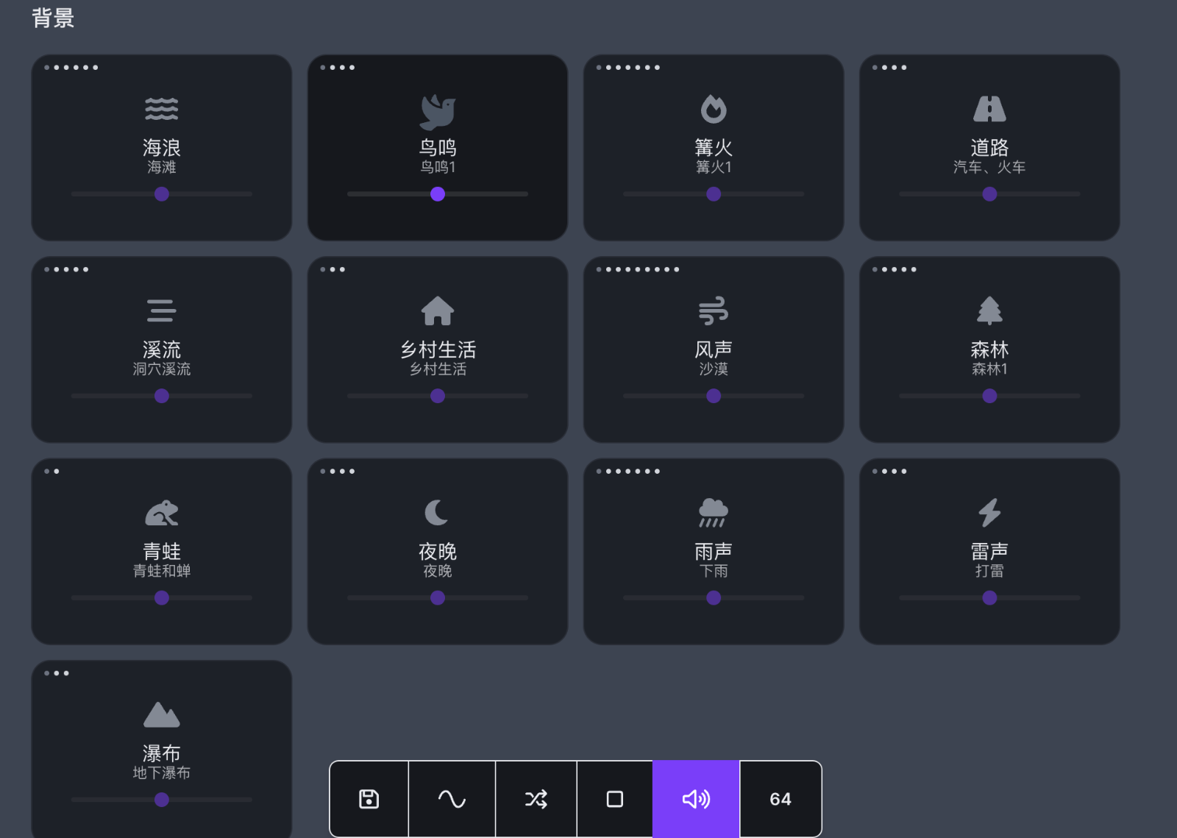Click the sine wave oscillation icon
This screenshot has width=1177, height=838.
452,799
